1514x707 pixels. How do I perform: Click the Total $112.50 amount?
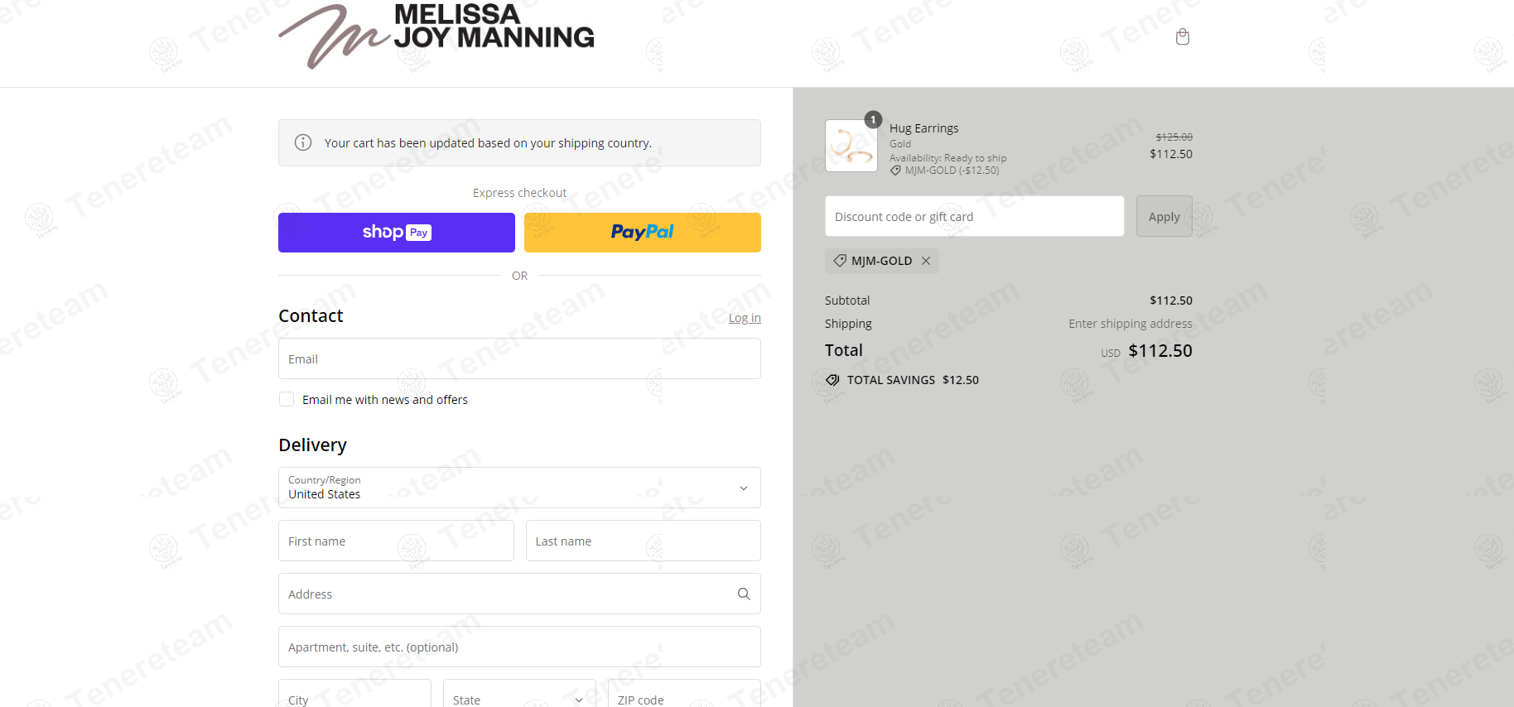tap(1160, 351)
